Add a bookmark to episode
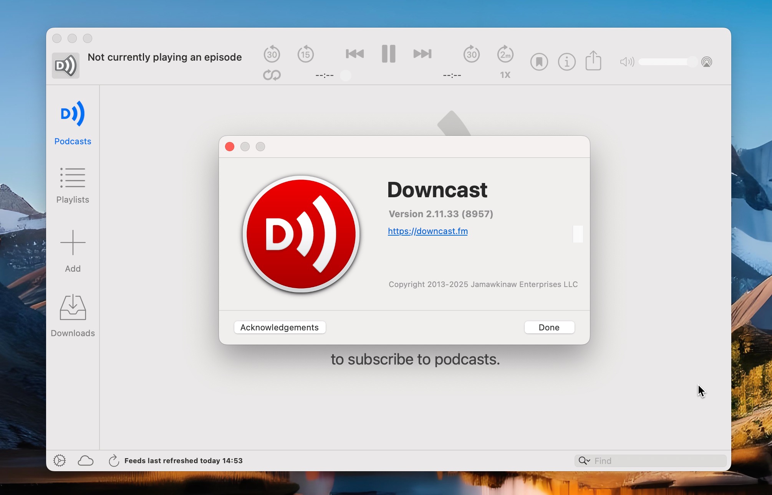 [x=539, y=62]
